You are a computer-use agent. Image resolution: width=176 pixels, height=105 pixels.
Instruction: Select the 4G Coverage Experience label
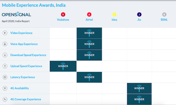(x=26, y=99)
